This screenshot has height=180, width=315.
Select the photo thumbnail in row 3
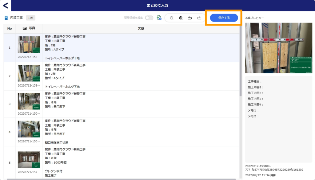click(x=29, y=101)
